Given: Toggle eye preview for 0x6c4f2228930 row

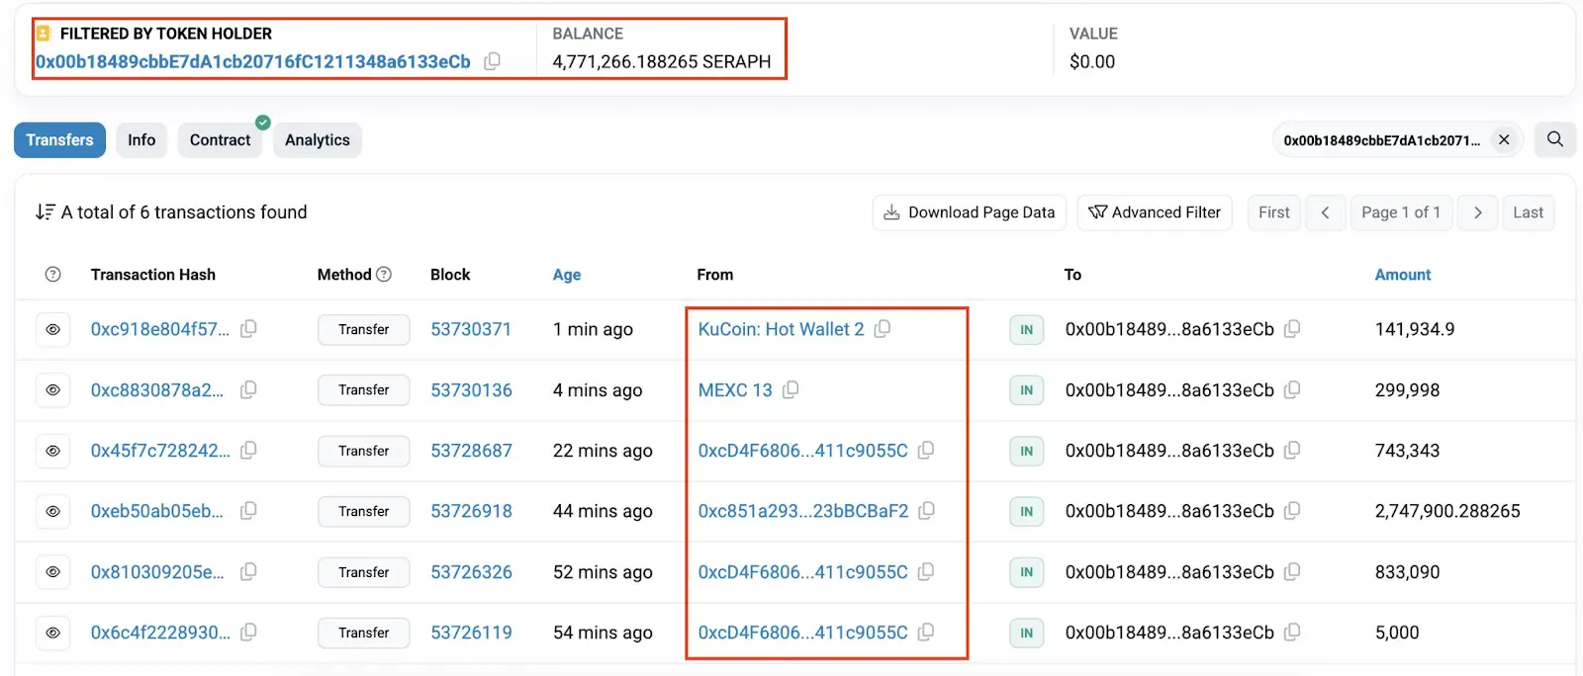Looking at the screenshot, I should coord(53,633).
